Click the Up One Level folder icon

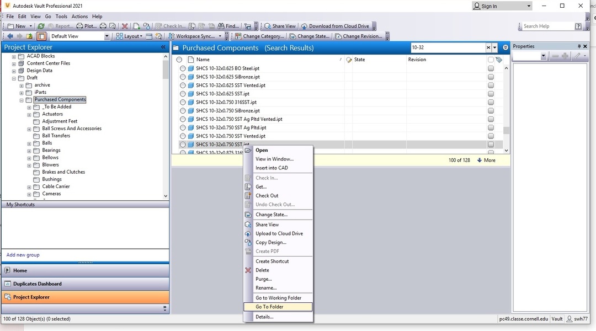coord(29,36)
